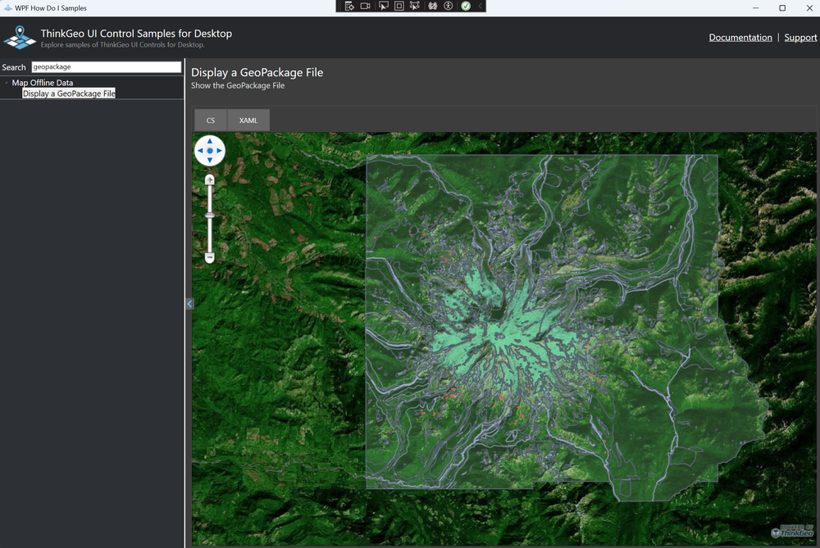Zoom in with the plus button

tap(210, 180)
